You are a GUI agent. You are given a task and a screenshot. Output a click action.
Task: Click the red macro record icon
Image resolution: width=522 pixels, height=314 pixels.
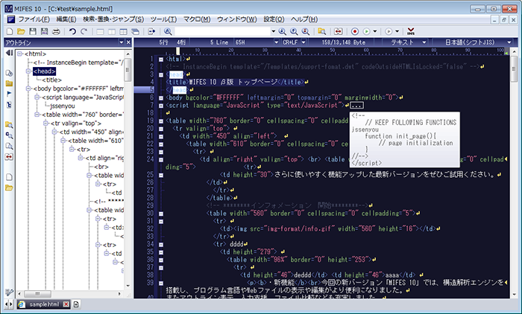pyautogui.click(x=355, y=31)
